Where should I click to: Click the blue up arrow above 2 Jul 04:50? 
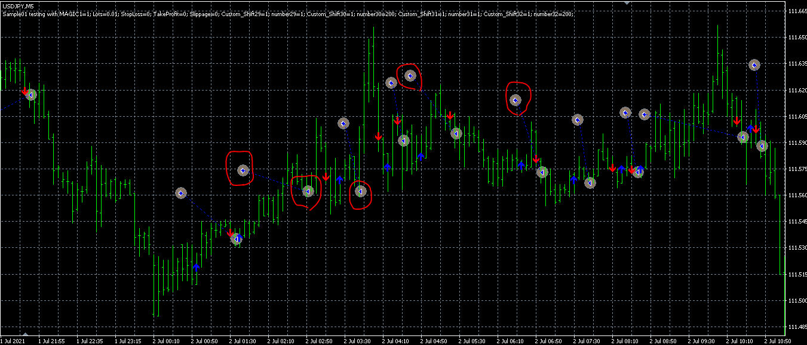(421, 156)
